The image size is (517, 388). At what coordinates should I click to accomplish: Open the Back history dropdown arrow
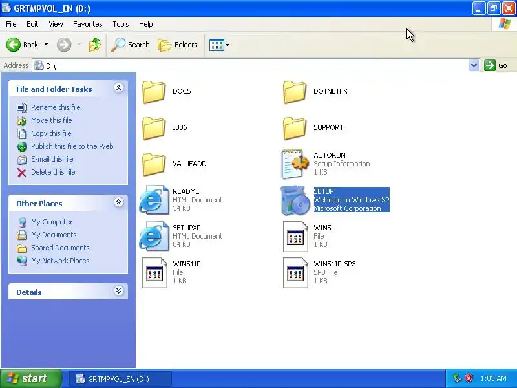click(46, 45)
